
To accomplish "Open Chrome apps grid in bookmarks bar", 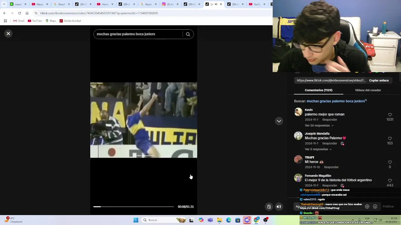I will pos(5,21).
